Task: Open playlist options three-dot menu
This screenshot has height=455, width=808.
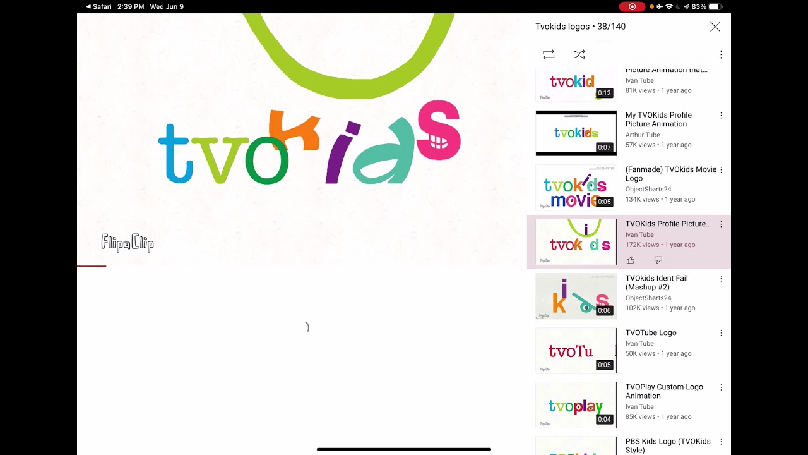Action: tap(721, 54)
